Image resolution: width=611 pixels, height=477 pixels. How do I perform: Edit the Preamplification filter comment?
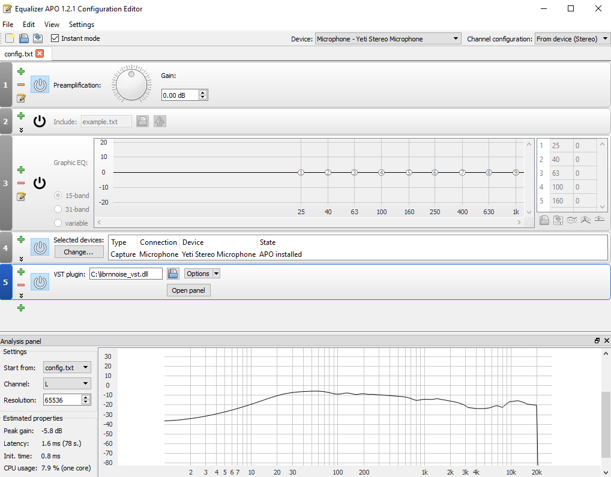click(20, 98)
